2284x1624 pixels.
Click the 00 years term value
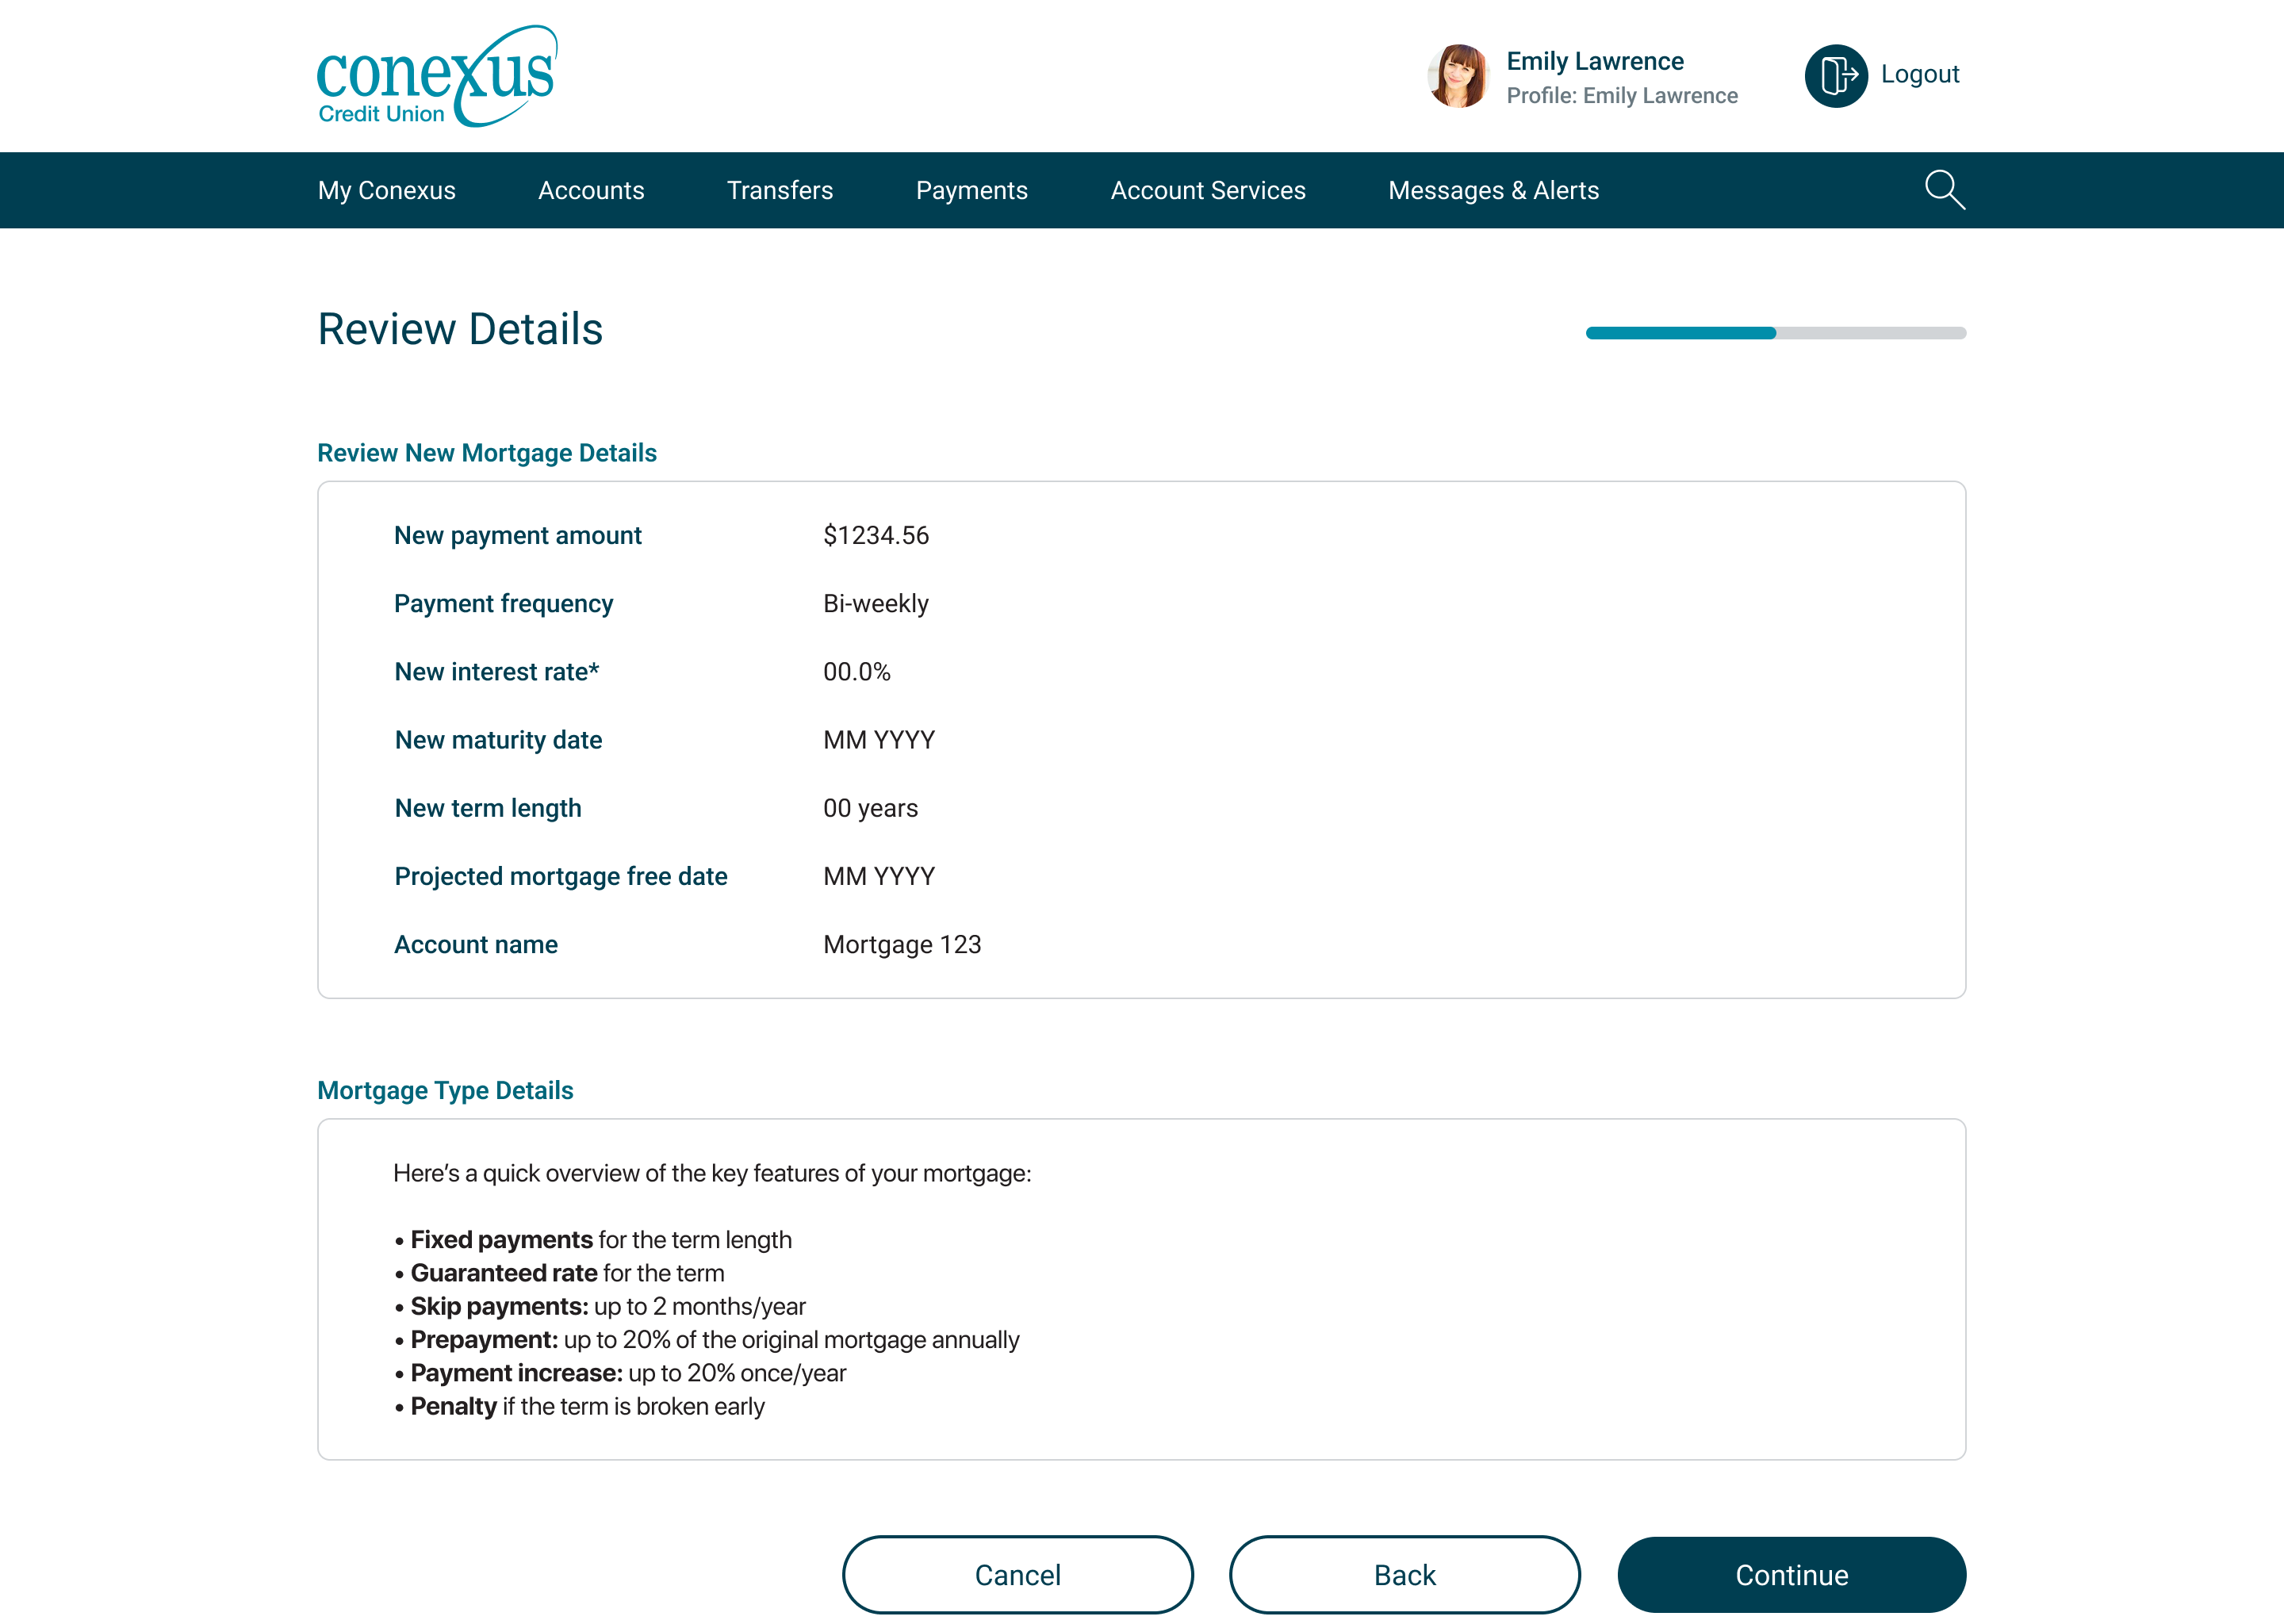pos(870,807)
